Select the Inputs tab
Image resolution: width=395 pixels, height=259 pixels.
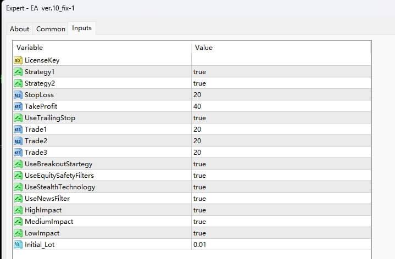pyautogui.click(x=82, y=29)
